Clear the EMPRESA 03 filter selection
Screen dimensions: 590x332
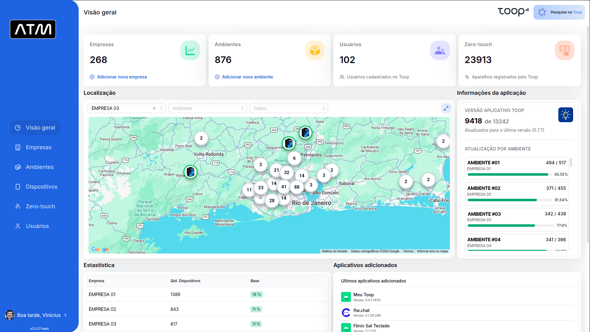pos(154,108)
